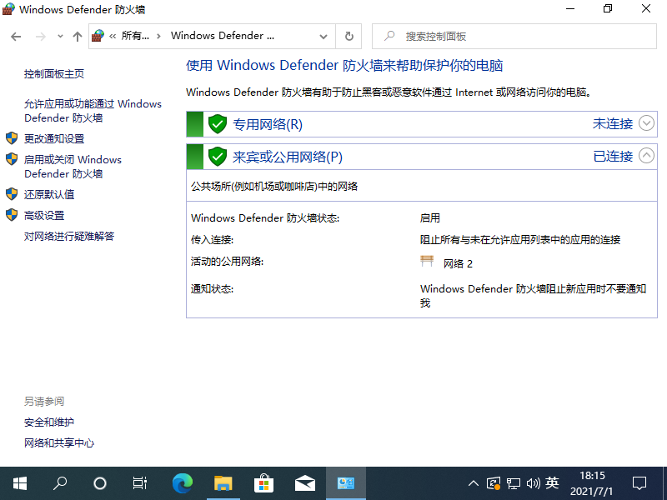The width and height of the screenshot is (667, 500).
Task: Open Microsoft Edge from the taskbar
Action: point(182,482)
